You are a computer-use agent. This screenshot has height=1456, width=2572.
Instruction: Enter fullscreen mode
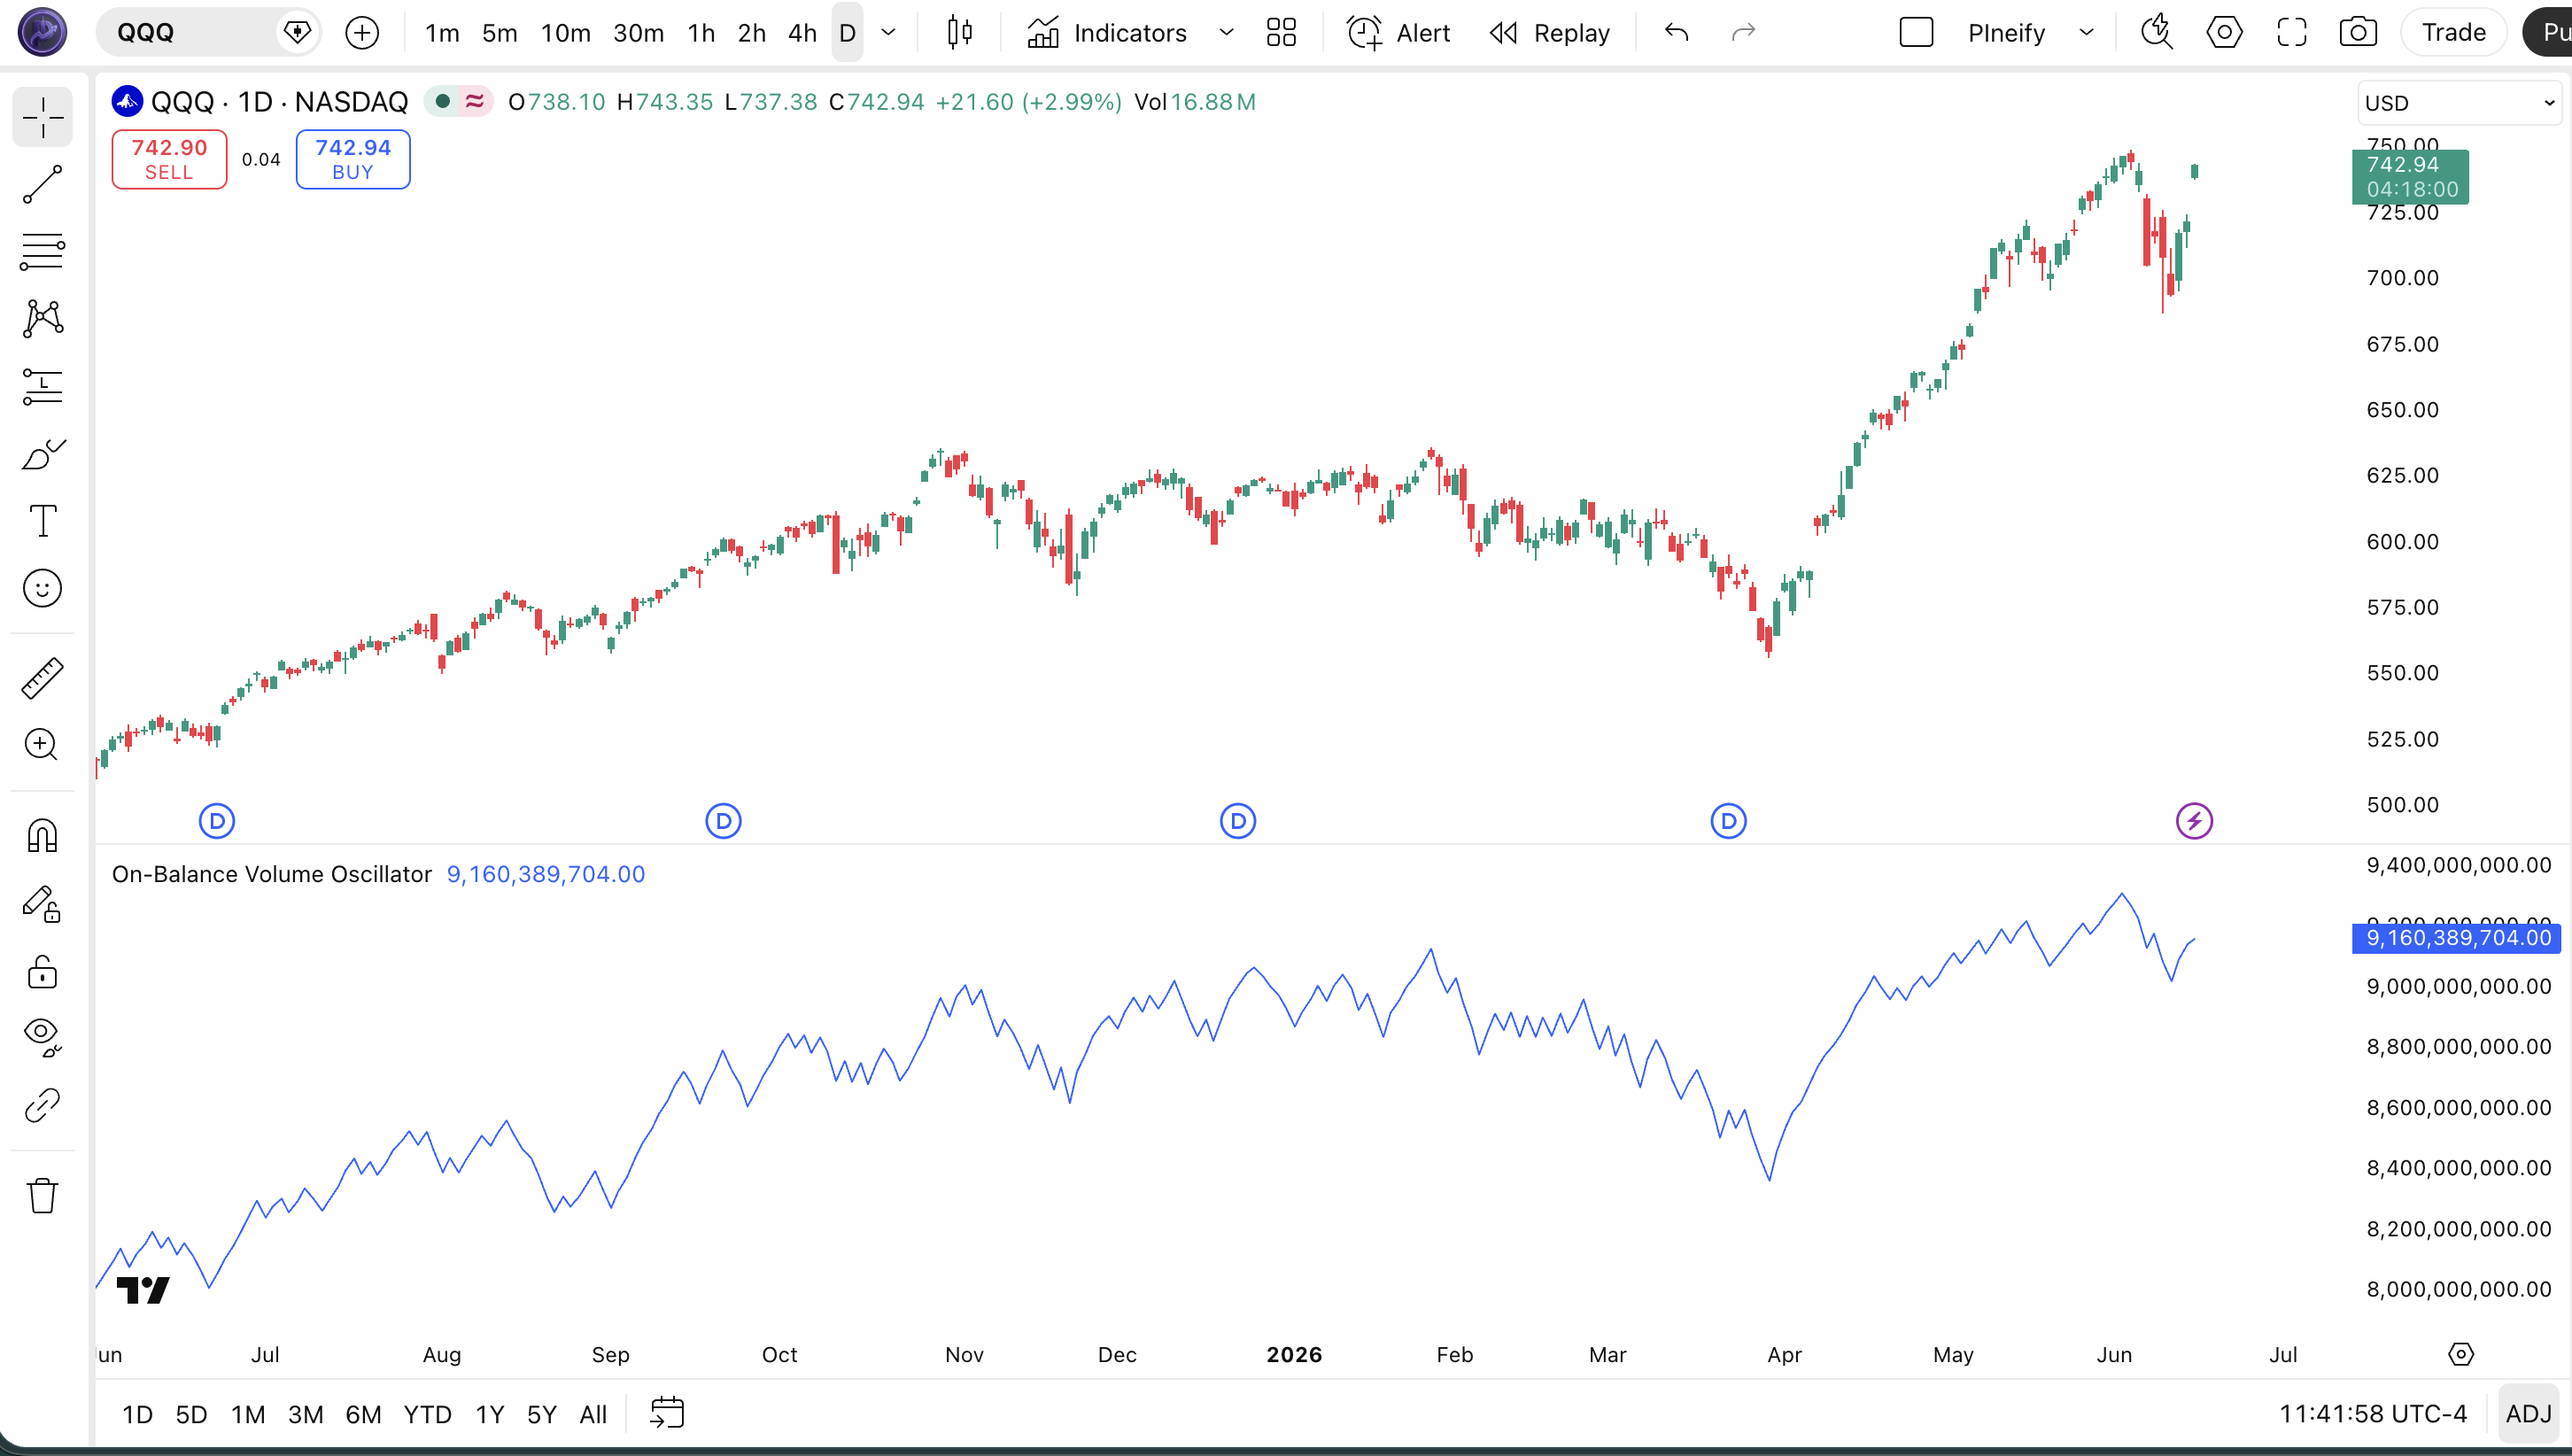coord(2291,33)
